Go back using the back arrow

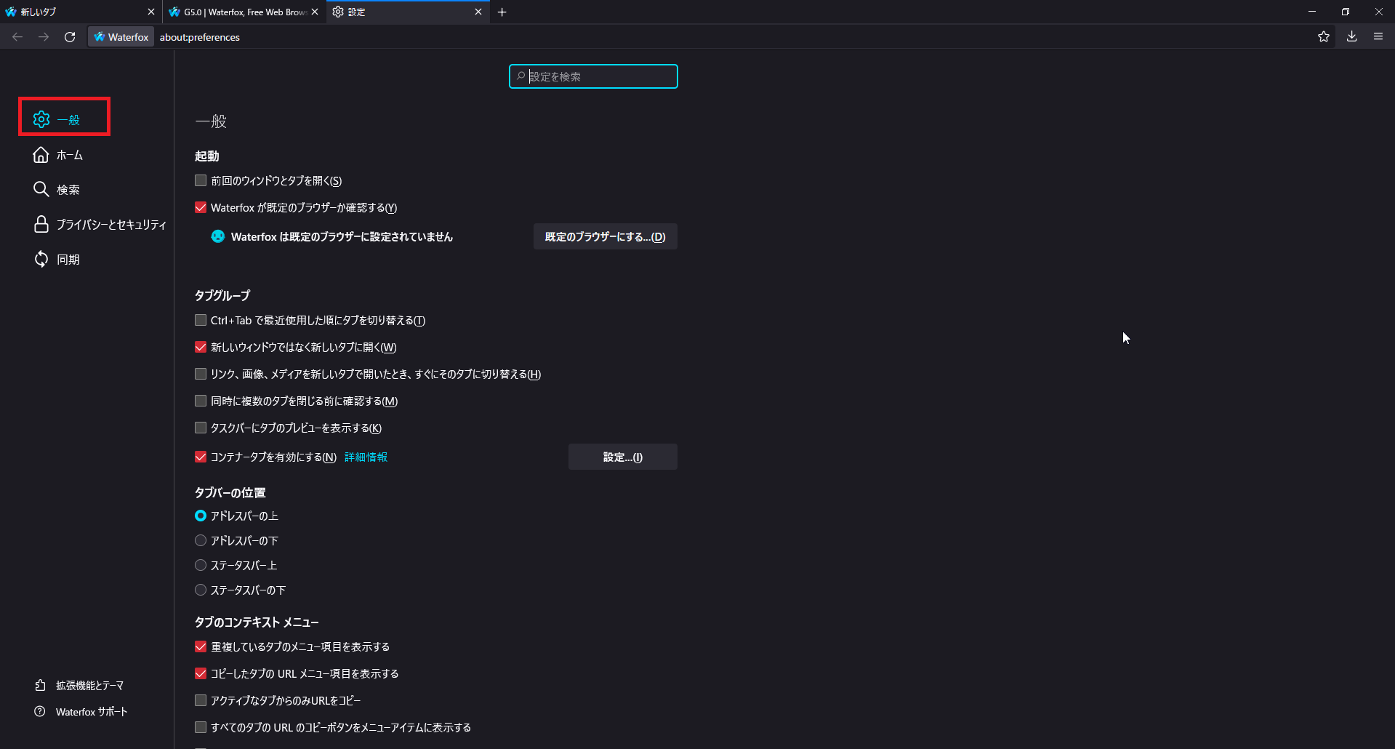point(17,37)
